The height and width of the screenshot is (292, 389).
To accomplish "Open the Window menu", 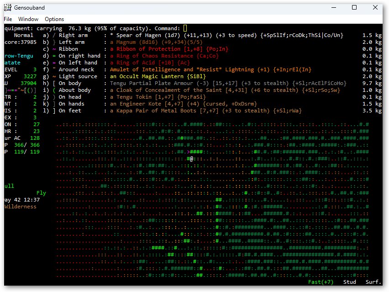I will 28,19.
